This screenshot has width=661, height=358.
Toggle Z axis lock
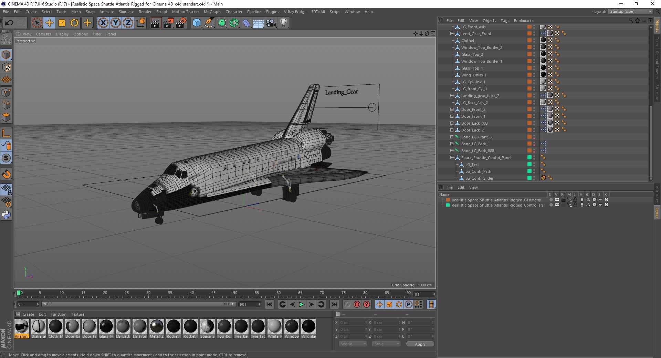tap(128, 23)
